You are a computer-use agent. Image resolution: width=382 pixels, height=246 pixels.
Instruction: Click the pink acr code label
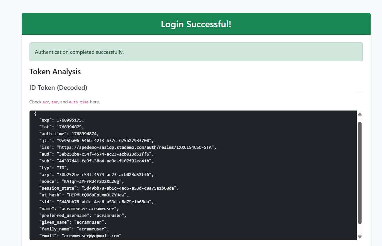point(46,102)
